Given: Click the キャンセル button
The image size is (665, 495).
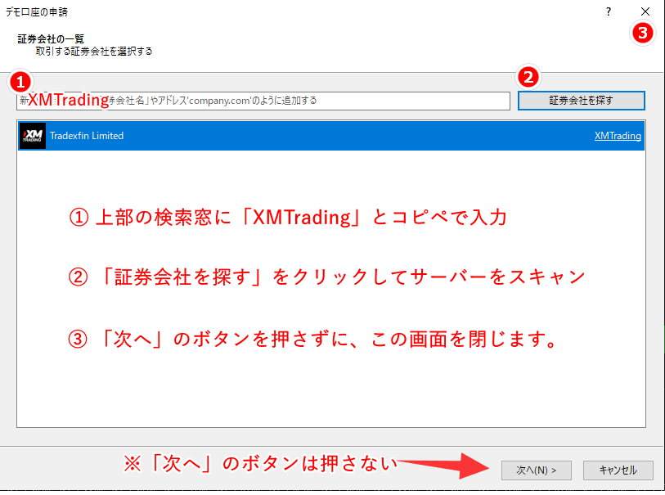Looking at the screenshot, I should point(618,470).
